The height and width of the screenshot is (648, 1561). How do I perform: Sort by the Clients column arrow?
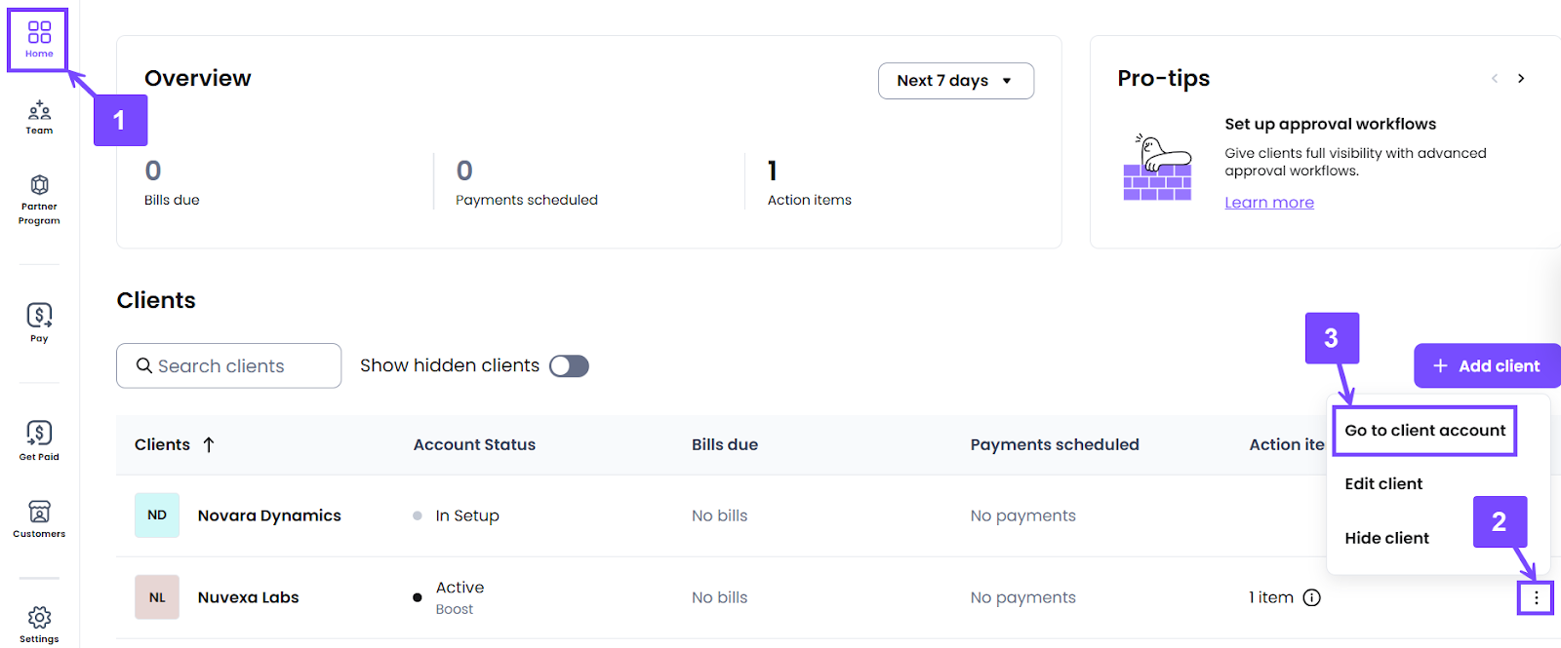click(x=209, y=444)
